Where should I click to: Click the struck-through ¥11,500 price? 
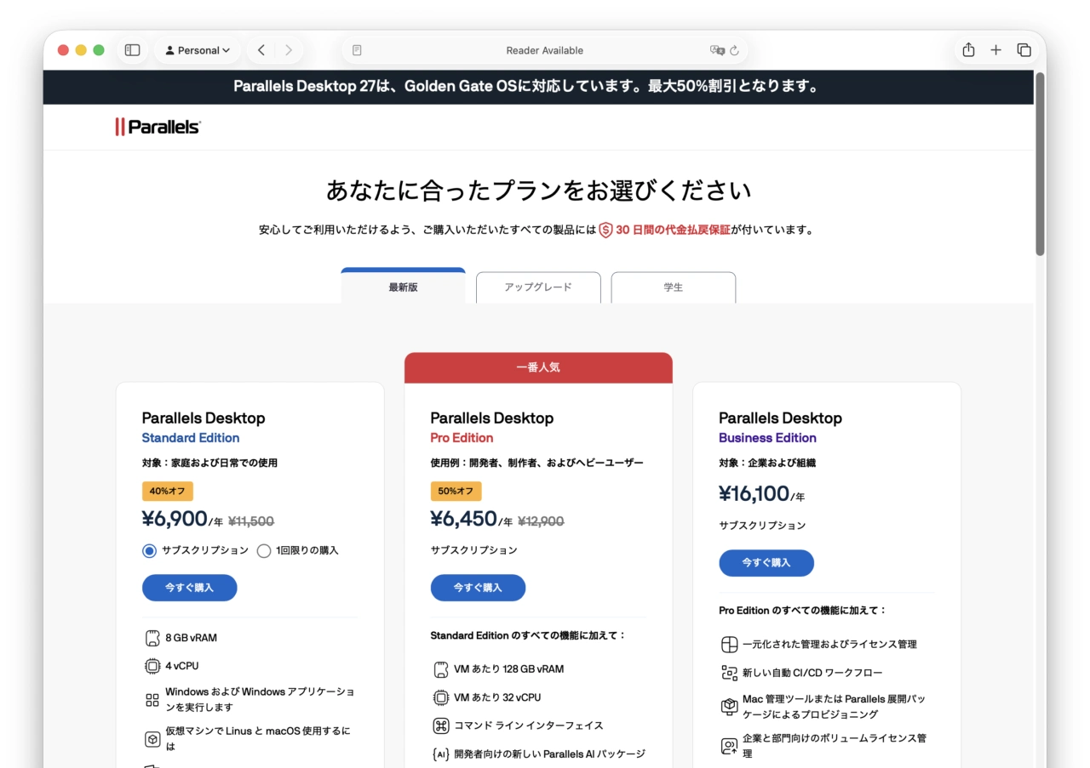coord(251,521)
